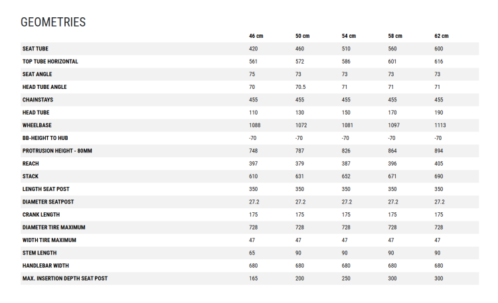Select the STACK row label
Viewport: 498px width, 303px height.
30,176
